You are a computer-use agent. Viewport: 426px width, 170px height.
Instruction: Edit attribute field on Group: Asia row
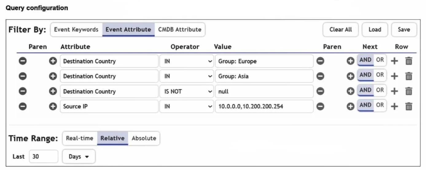pos(109,76)
